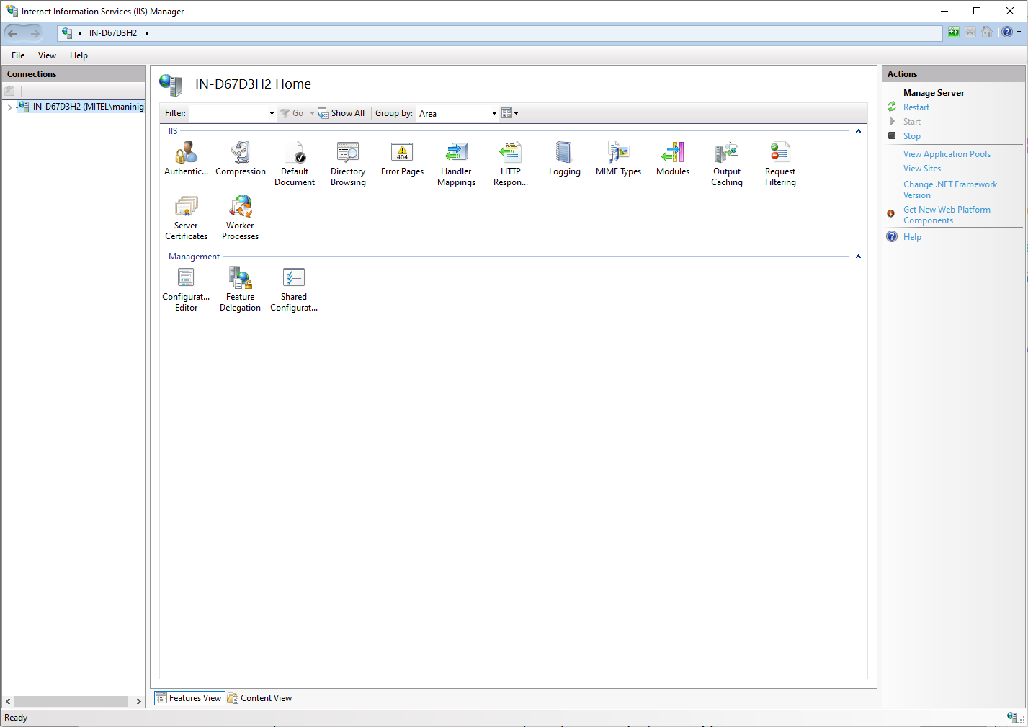Click View Application Pools link

pos(947,154)
